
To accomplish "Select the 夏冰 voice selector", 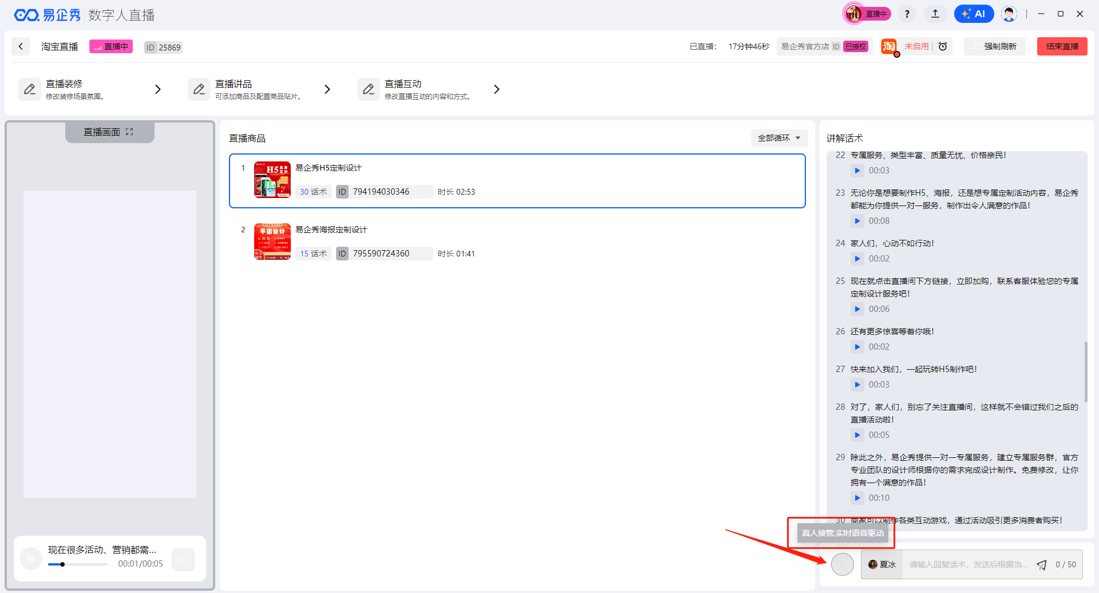I will tap(882, 564).
